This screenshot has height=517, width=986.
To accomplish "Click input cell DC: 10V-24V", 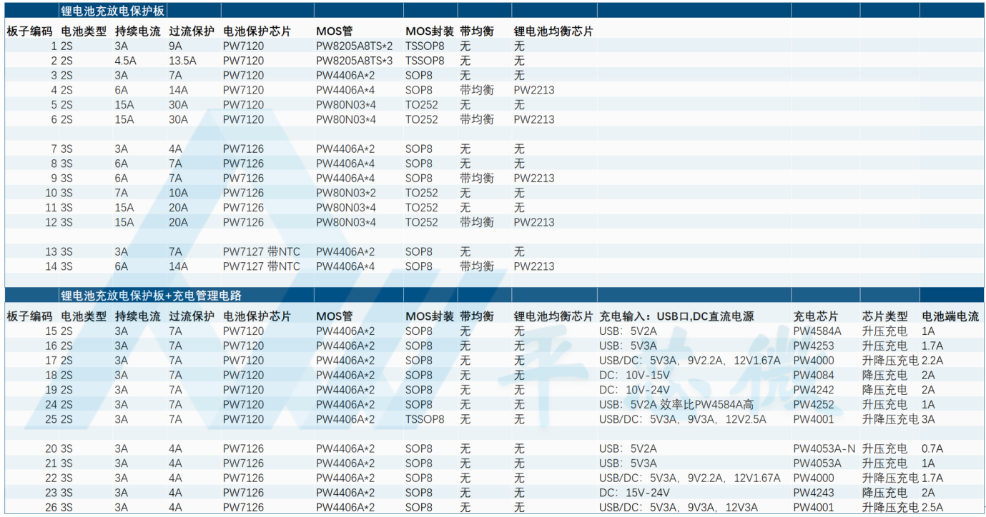I will pyautogui.click(x=634, y=390).
